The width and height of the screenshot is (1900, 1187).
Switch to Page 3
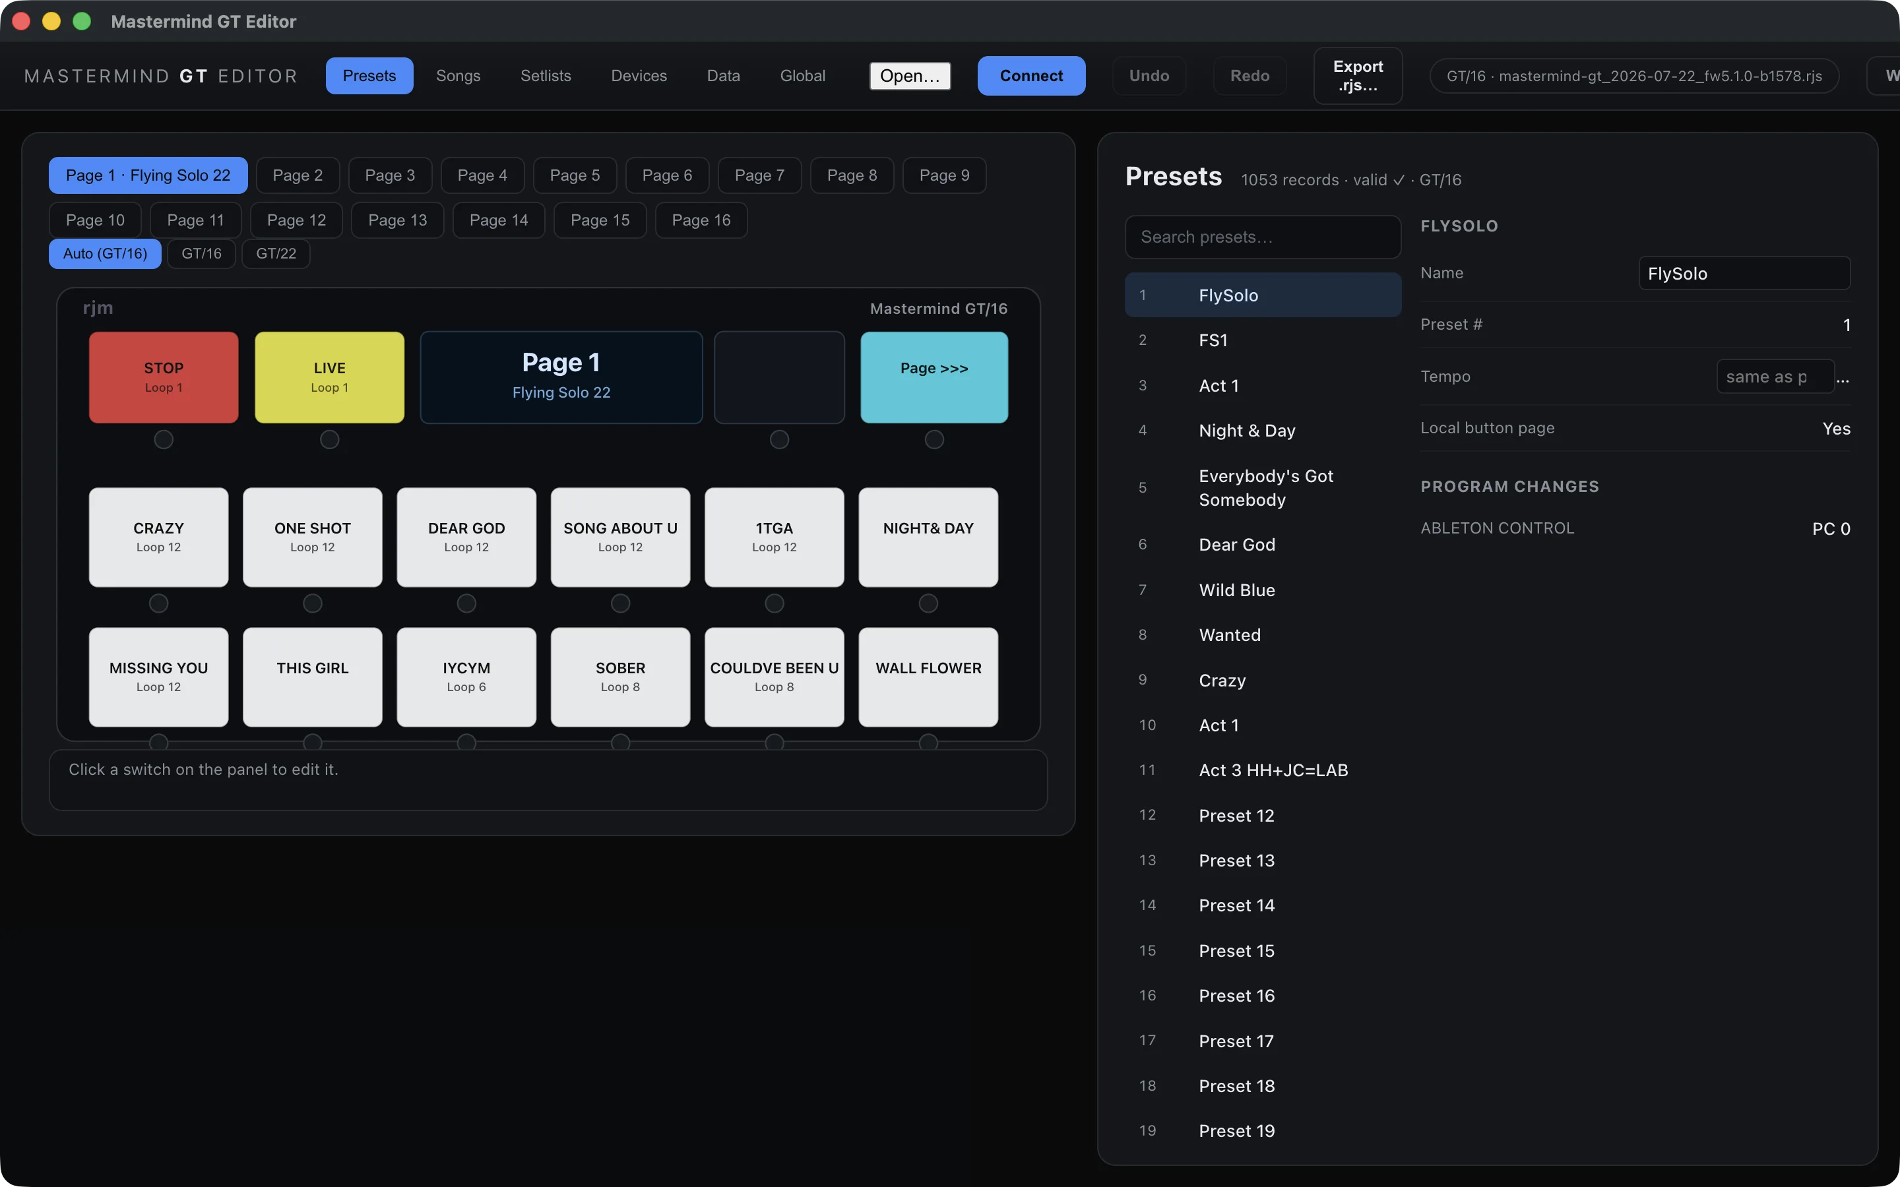(x=390, y=175)
